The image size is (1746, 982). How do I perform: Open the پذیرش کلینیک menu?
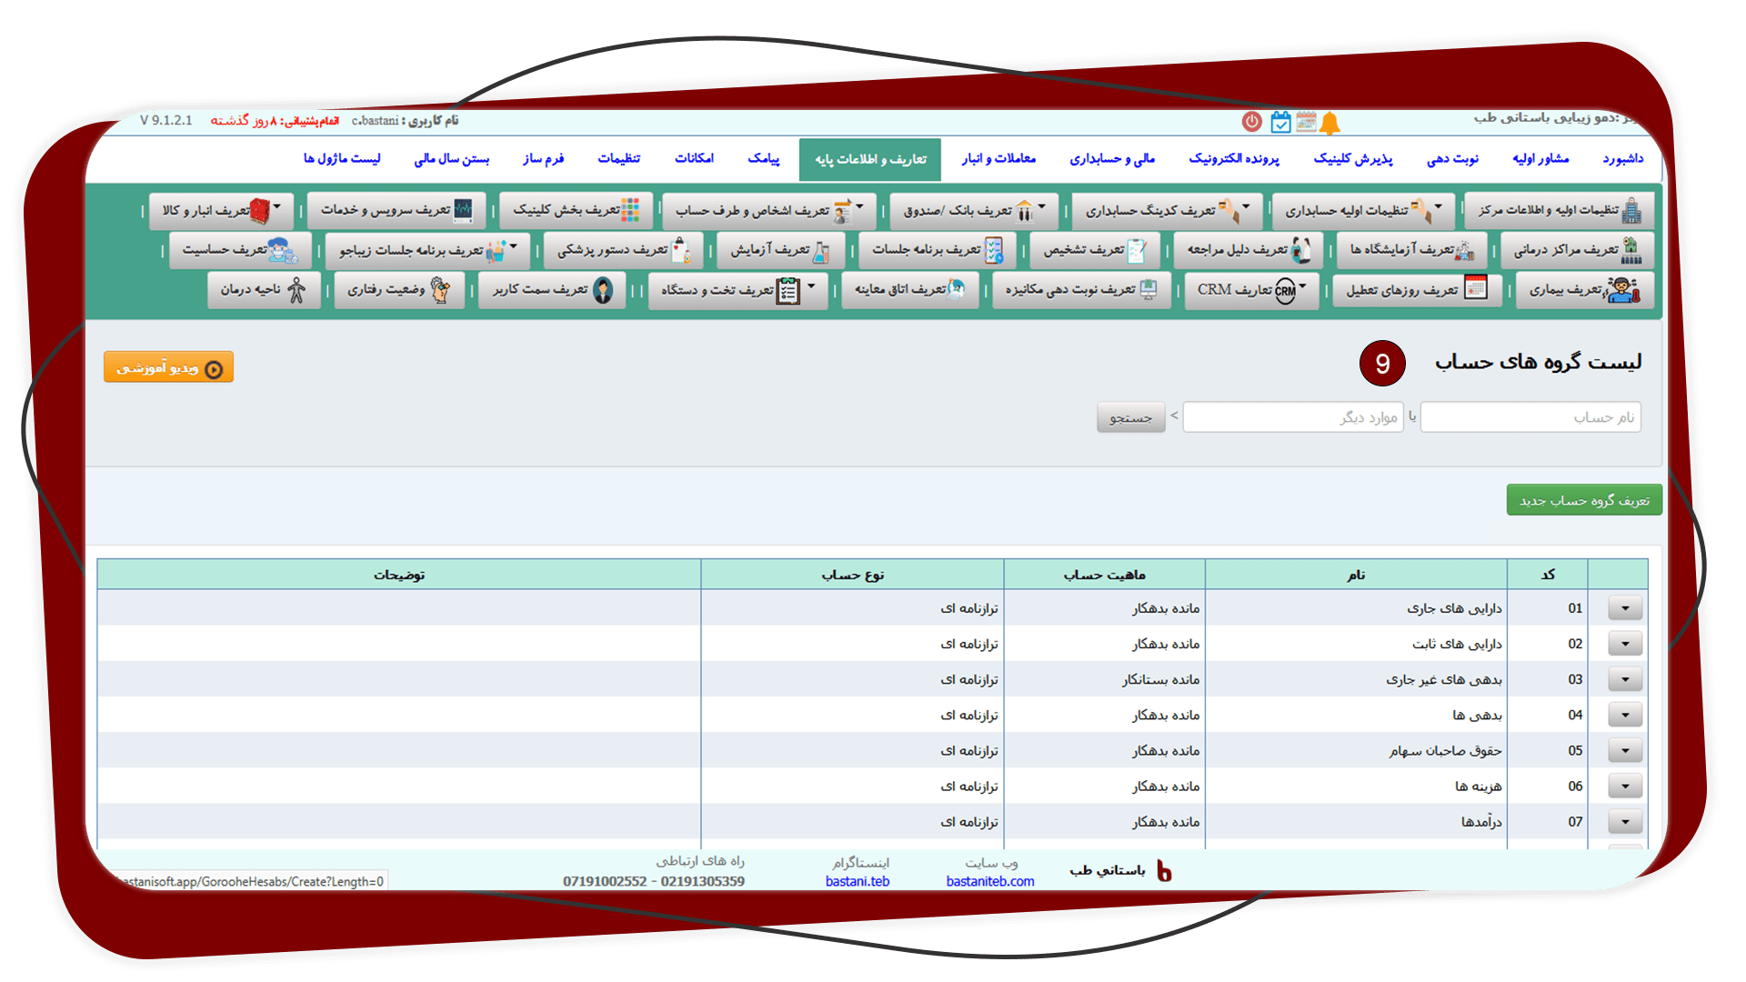click(x=1352, y=159)
